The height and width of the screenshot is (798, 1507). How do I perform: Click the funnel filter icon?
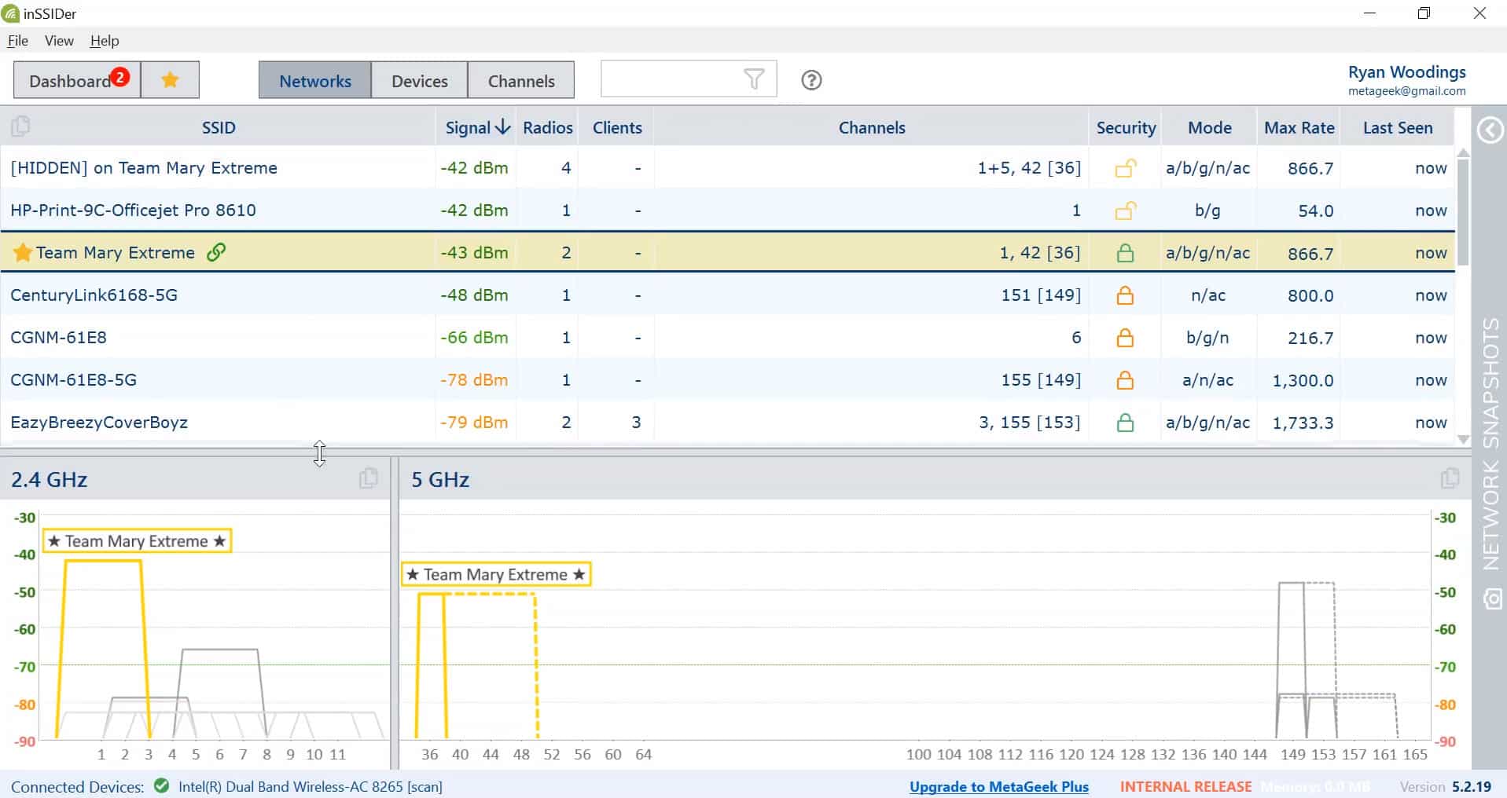(754, 79)
